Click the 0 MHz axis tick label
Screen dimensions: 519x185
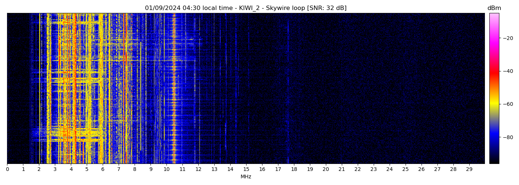click(7, 169)
